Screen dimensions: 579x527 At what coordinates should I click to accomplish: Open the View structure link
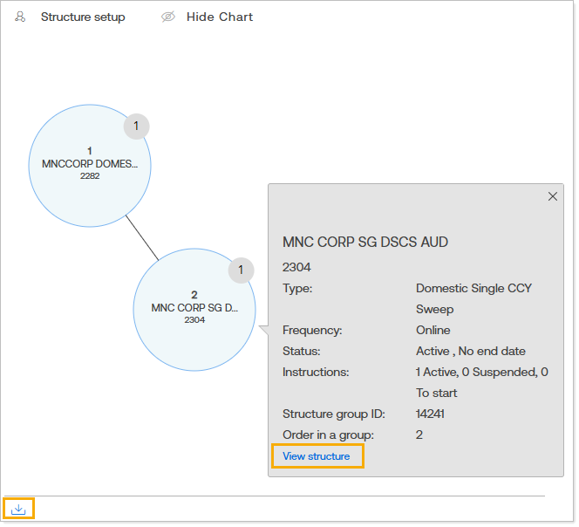click(x=317, y=456)
